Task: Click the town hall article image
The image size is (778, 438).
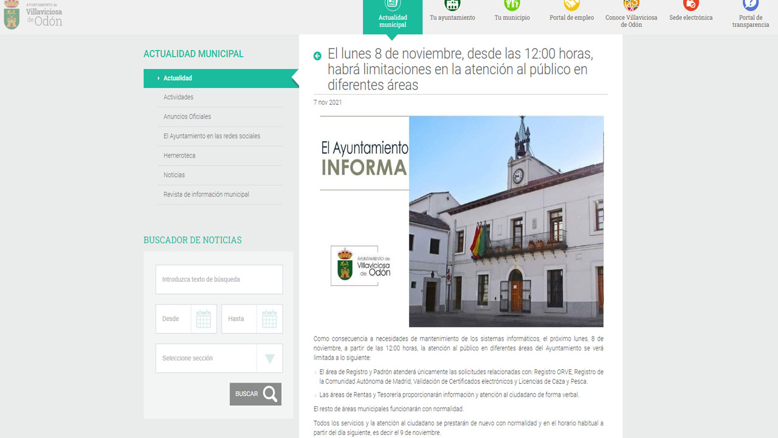Action: [461, 221]
